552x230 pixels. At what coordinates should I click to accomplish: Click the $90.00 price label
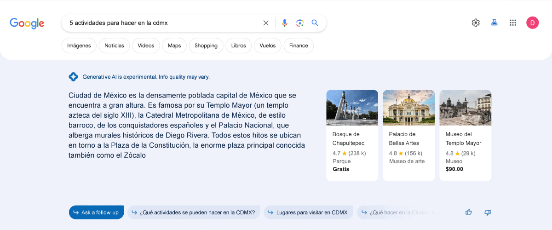[x=454, y=169]
